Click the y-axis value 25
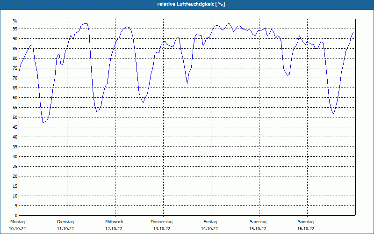The image size is (374, 234). 15,167
